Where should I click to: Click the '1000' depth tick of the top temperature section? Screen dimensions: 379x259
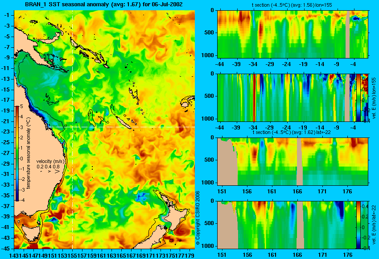(x=208, y=55)
